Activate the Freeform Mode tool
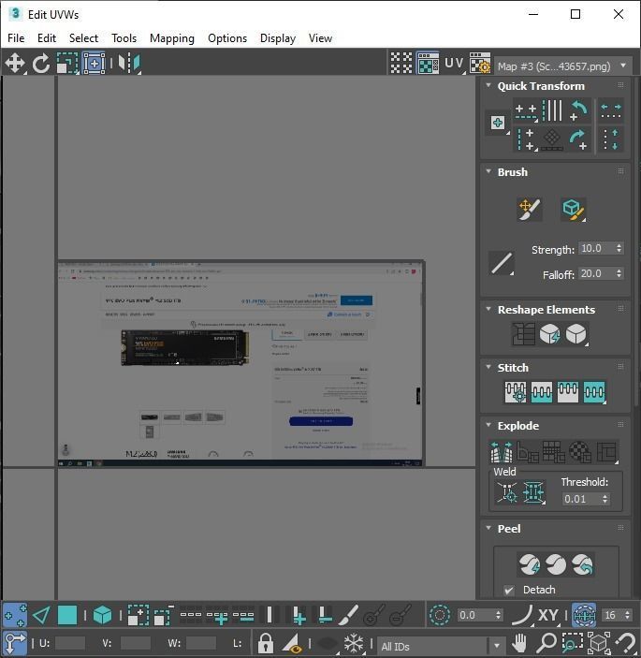The width and height of the screenshot is (641, 658). [x=94, y=64]
